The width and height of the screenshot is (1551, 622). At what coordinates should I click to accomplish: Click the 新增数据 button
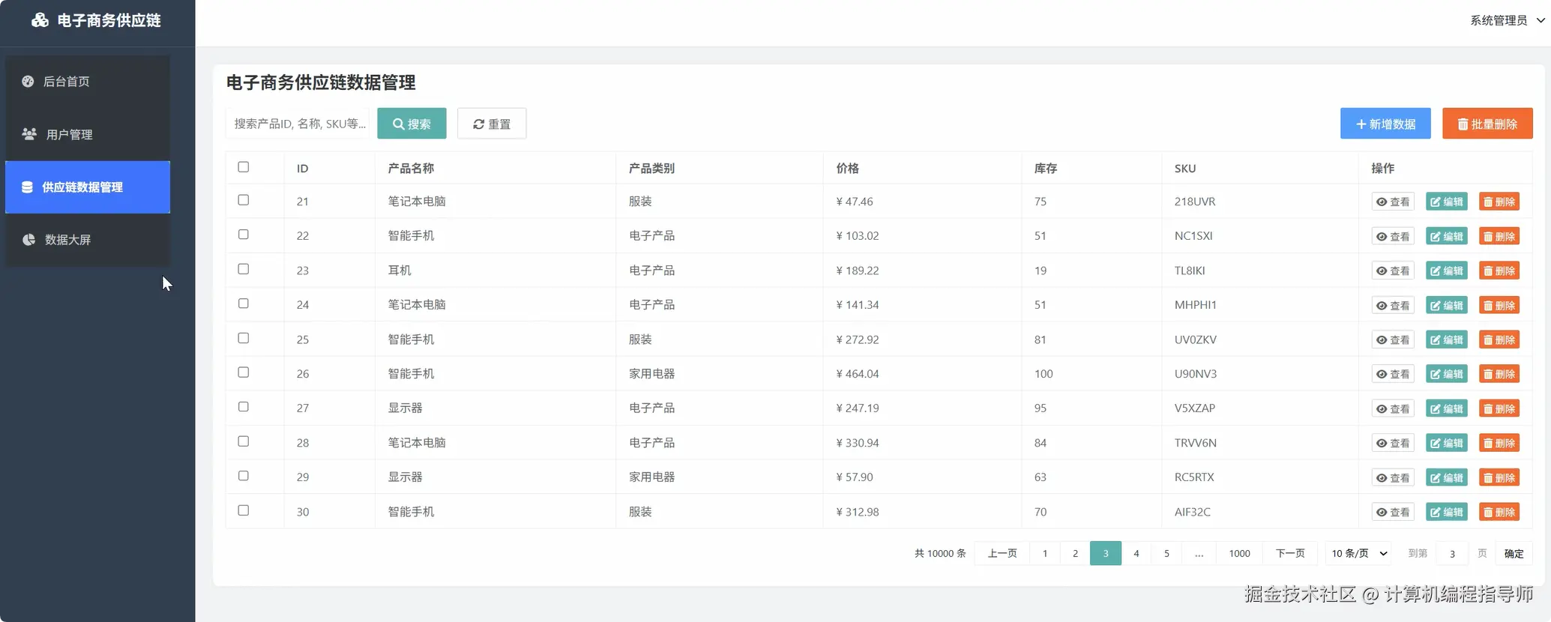(x=1385, y=124)
